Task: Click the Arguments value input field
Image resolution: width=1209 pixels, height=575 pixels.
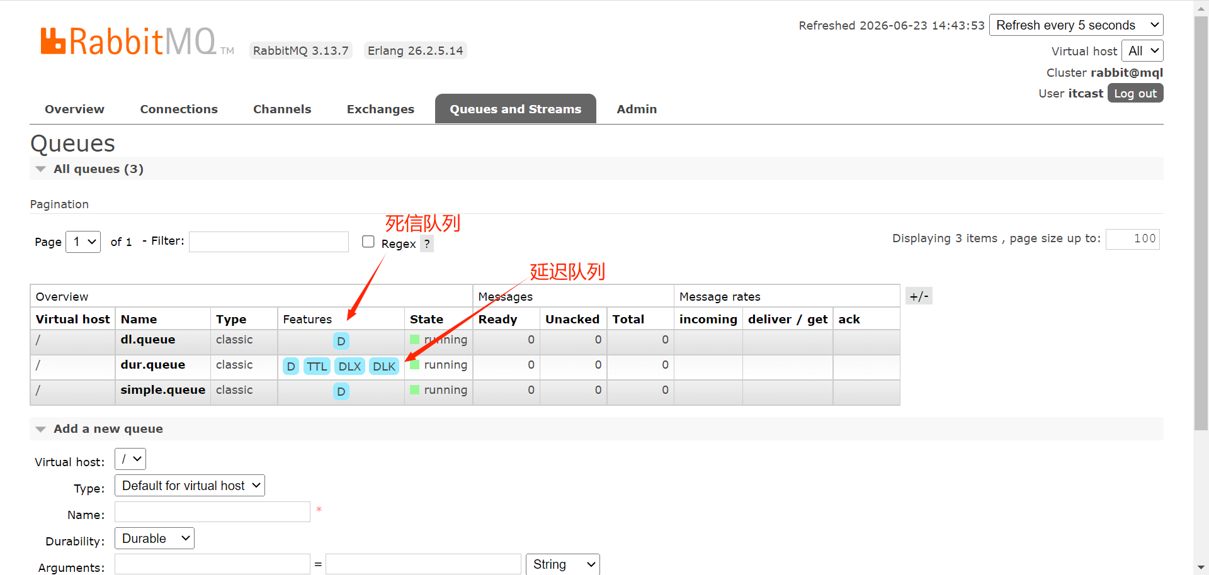Action: tap(423, 564)
